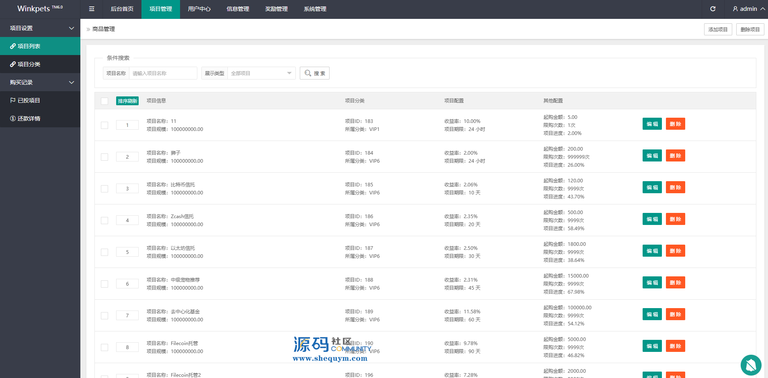Screen dimensions: 768x378
Task: Edit the 狮子 project
Action: [652, 155]
